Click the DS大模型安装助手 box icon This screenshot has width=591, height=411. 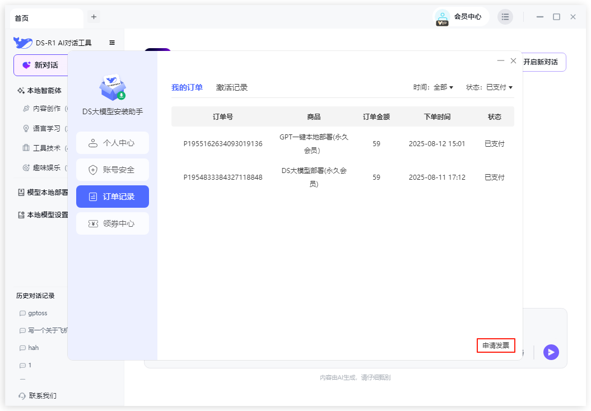113,87
